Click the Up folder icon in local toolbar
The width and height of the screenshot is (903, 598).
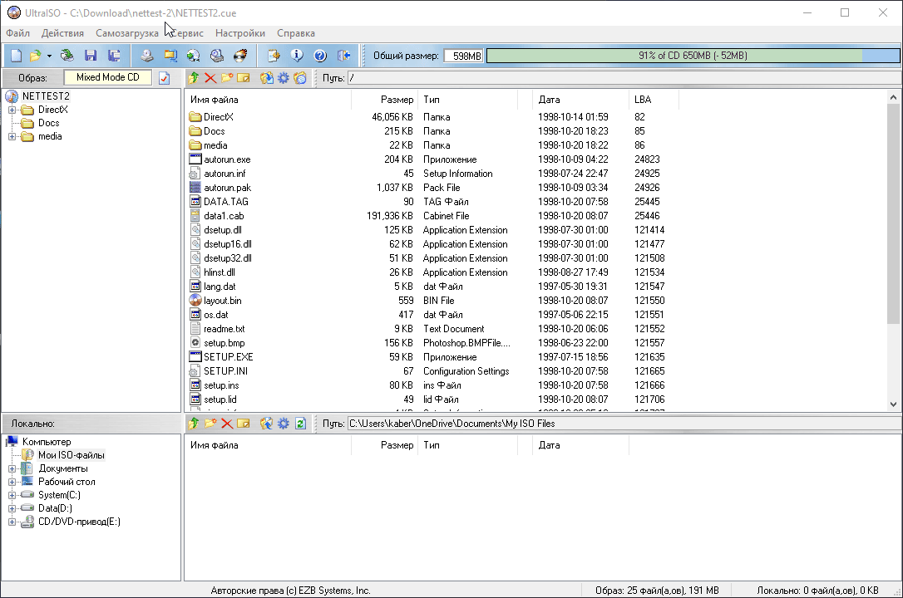coord(194,424)
